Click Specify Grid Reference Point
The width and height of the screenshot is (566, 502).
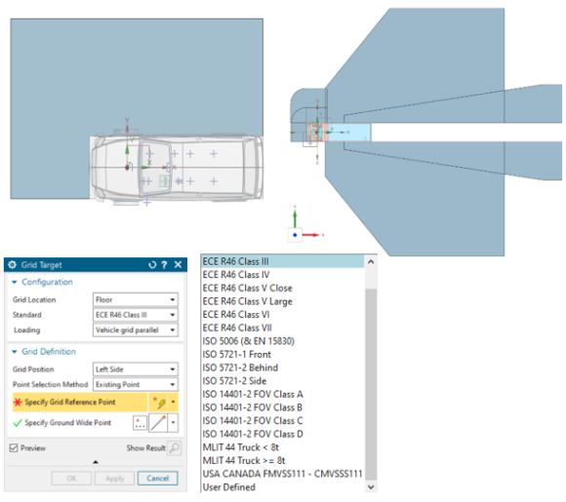[x=80, y=403]
